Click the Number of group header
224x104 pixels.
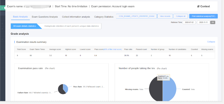(x=158, y=49)
